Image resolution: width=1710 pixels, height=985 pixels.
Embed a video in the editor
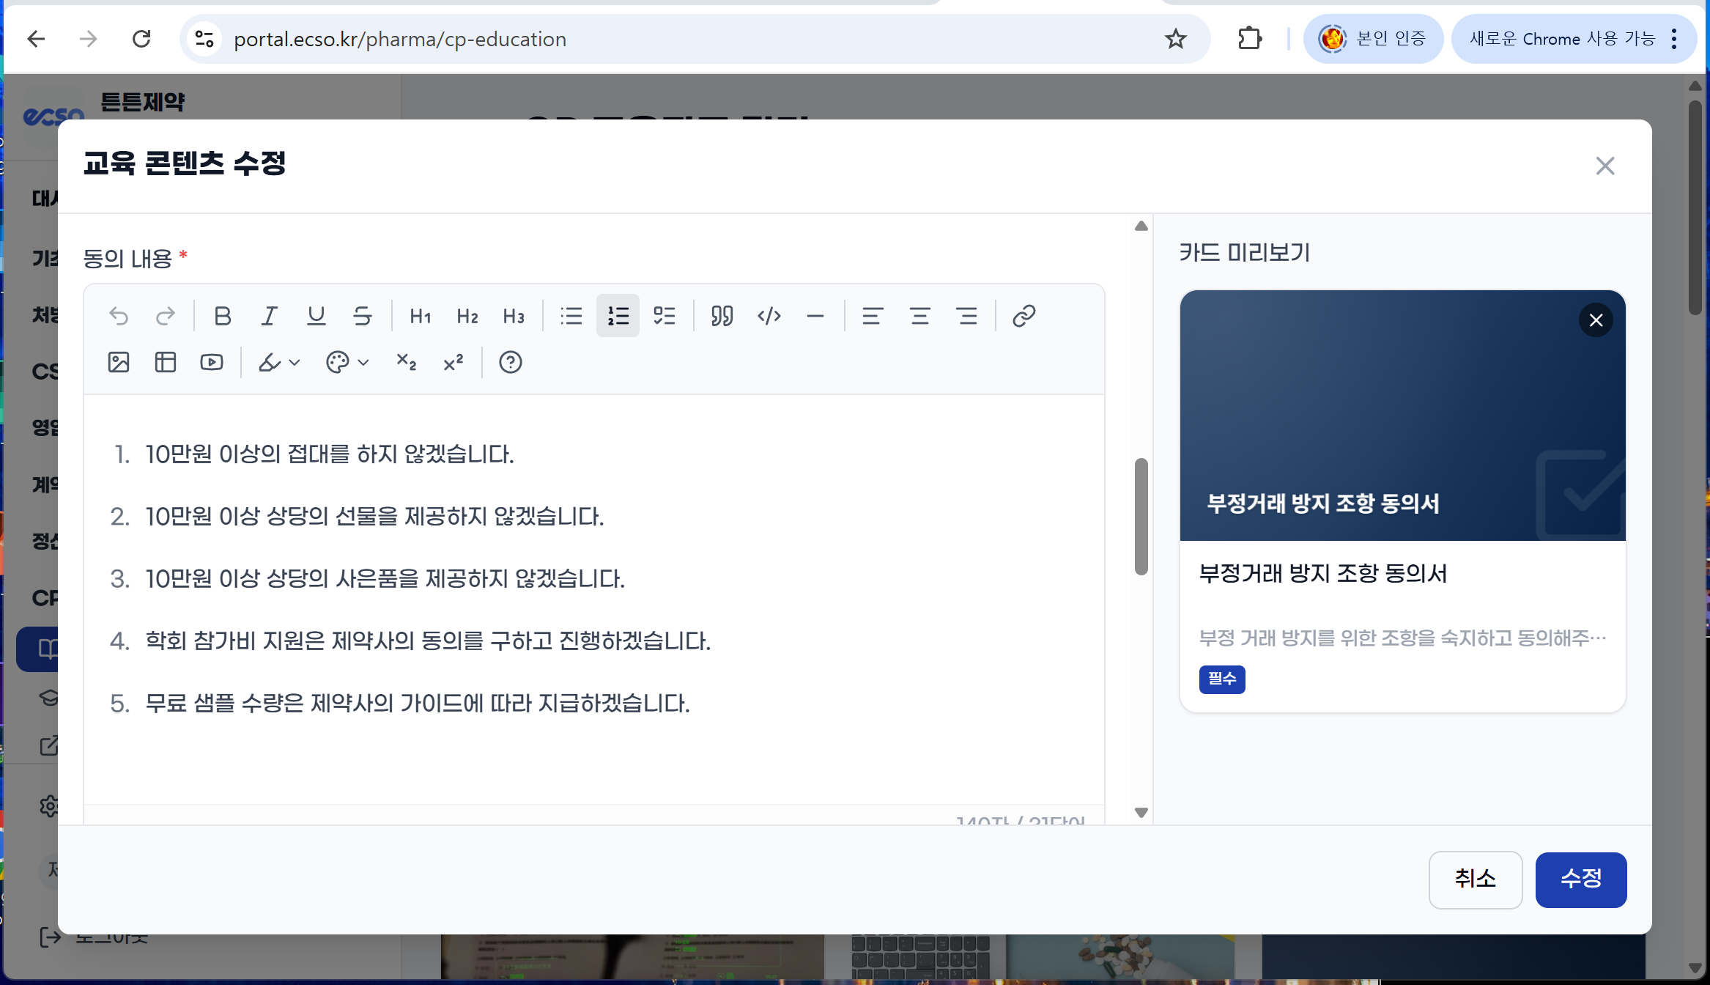(212, 362)
